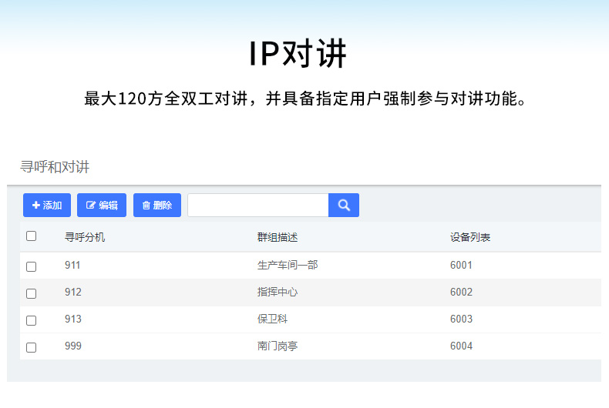Open the 生产车间一部 group entry
609x408 pixels.
click(287, 266)
